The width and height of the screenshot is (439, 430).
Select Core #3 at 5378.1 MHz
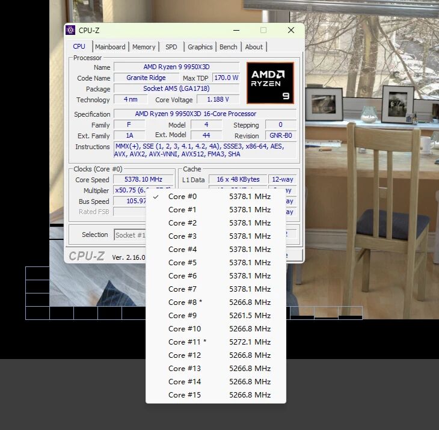[216, 236]
